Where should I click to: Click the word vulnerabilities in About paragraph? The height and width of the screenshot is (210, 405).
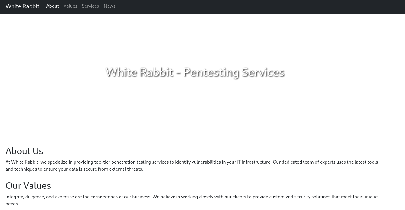pos(206,162)
